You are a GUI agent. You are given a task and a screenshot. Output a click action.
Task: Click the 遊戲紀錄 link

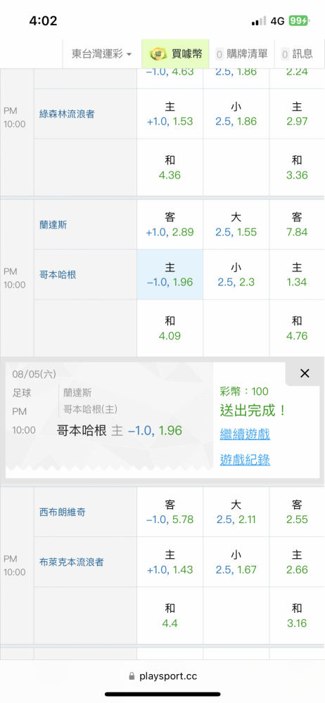point(245,460)
